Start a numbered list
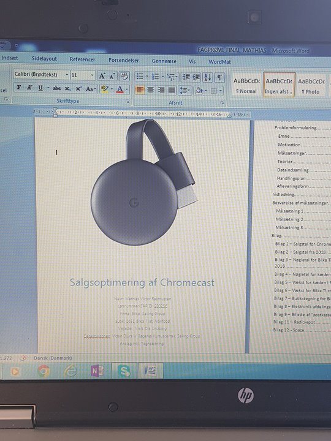Viewport: 331px width, 441px height. (x=155, y=77)
